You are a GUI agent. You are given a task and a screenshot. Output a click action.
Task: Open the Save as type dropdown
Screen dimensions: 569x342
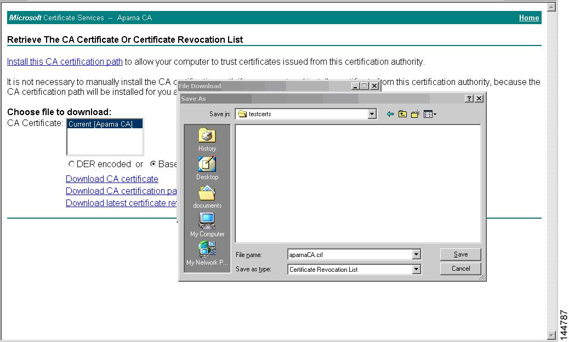click(417, 269)
